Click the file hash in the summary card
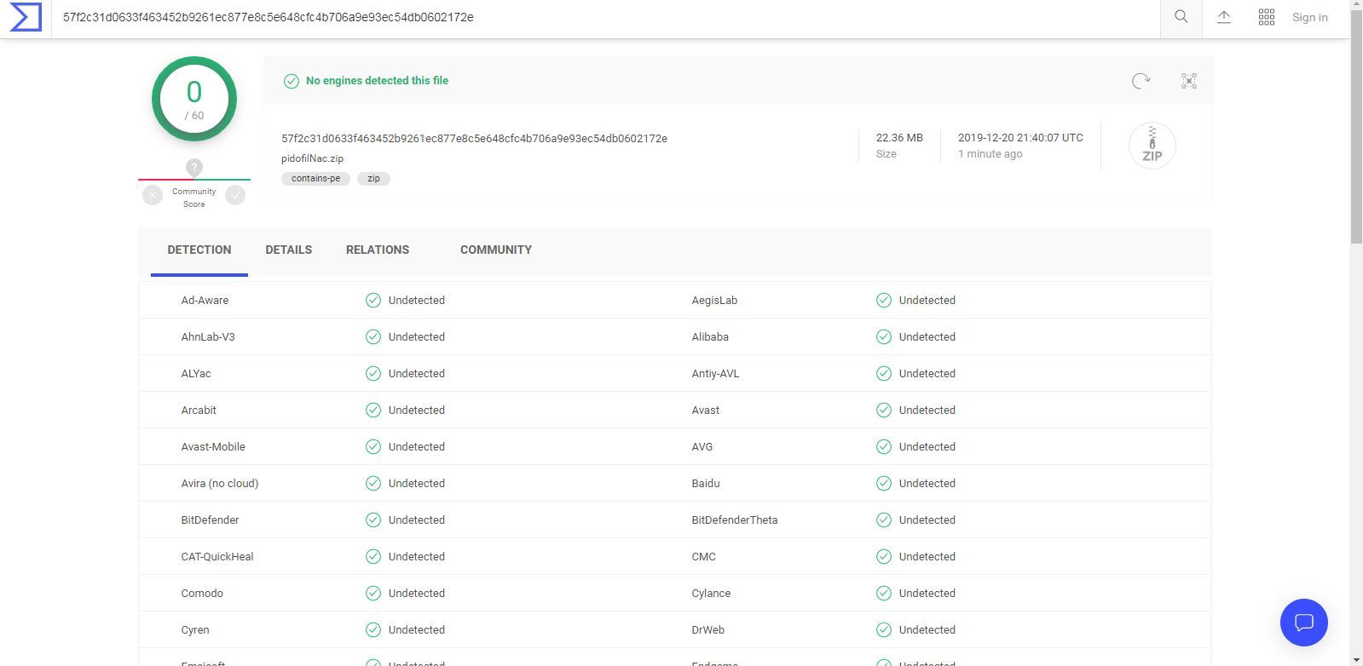Viewport: 1363px width, 666px height. (x=474, y=138)
